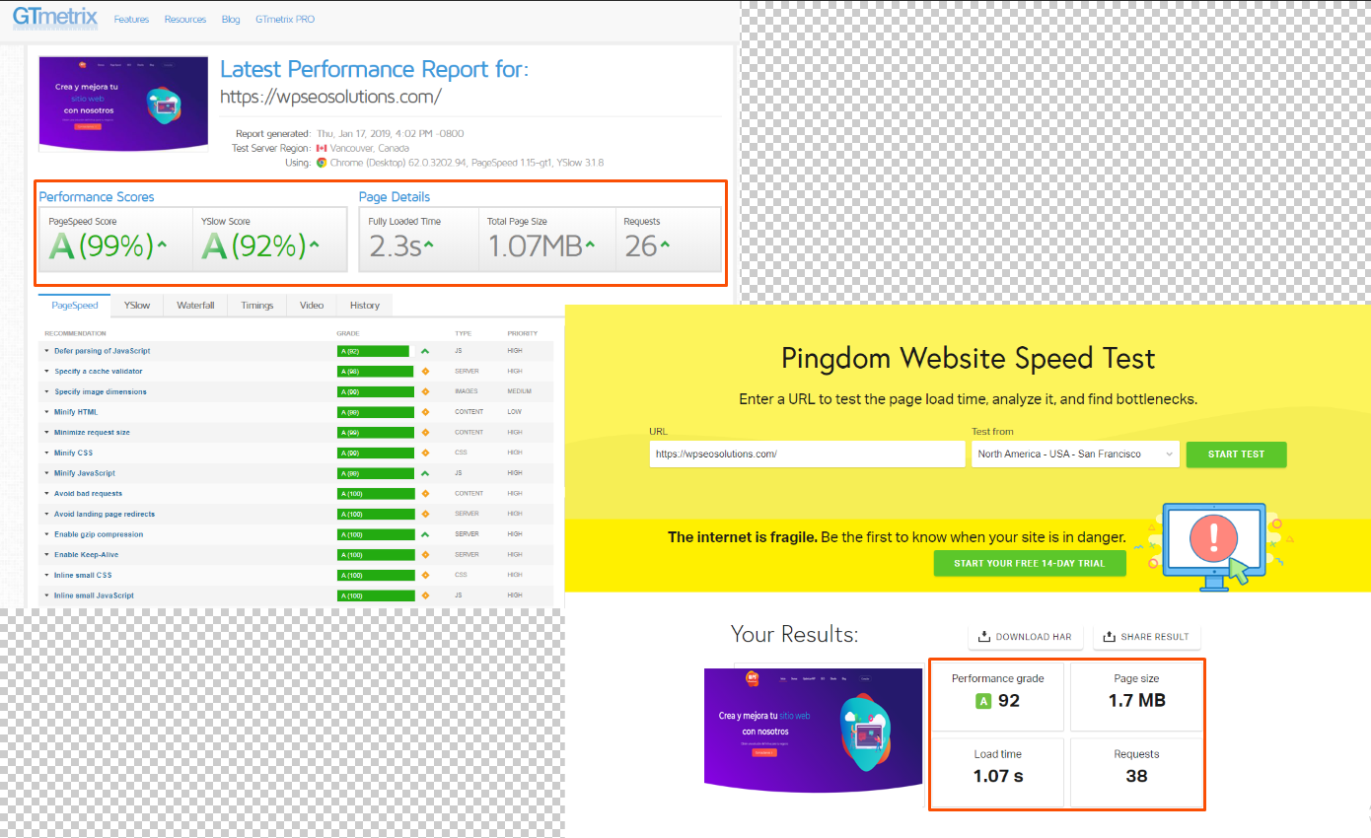Click the orange diamond icon for Minify HTML
The width and height of the screenshot is (1371, 838).
click(x=425, y=412)
